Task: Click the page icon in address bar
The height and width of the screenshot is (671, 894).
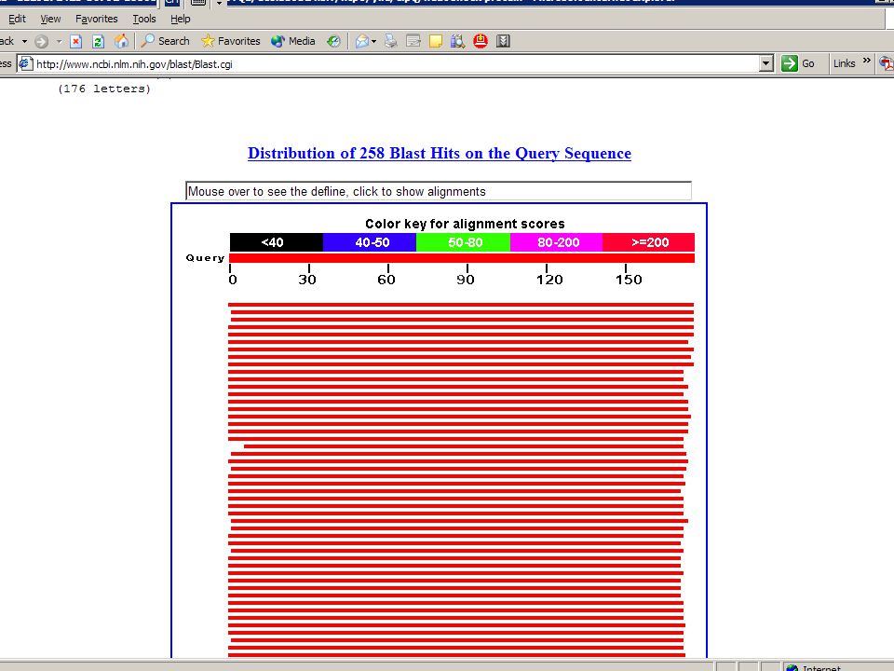Action: (26, 64)
